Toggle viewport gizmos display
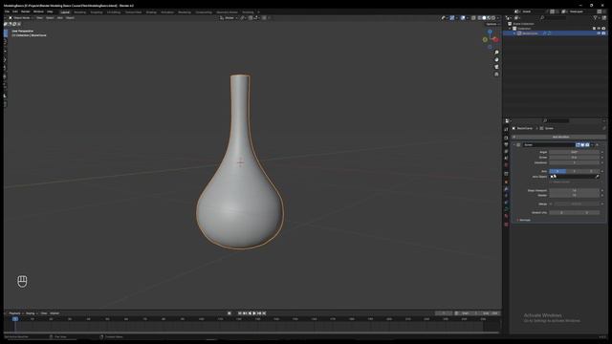612x344 pixels. point(452,18)
